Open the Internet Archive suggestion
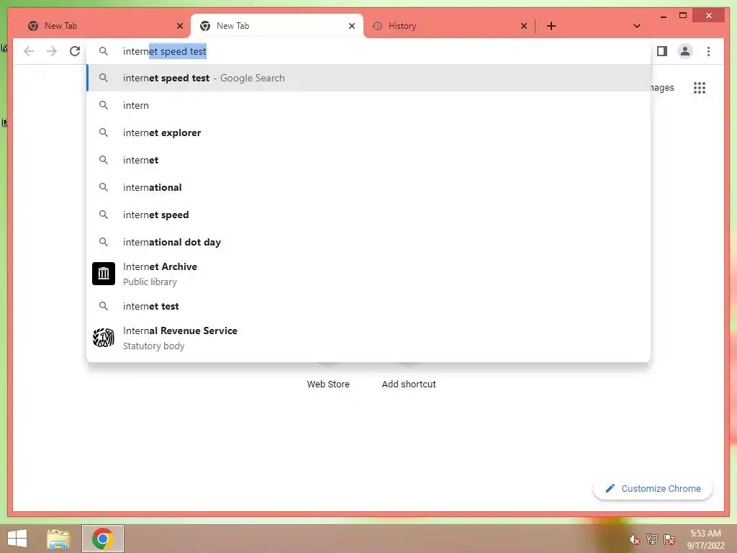 pyautogui.click(x=368, y=274)
